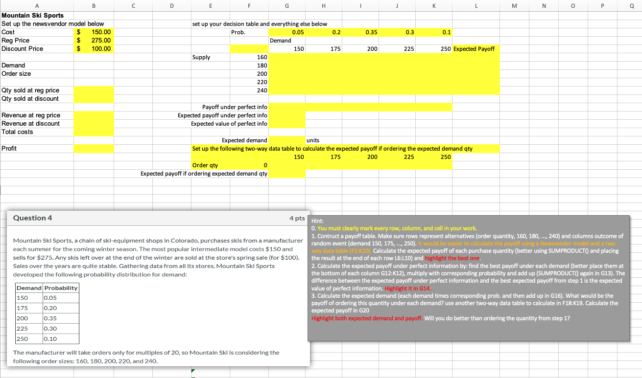The height and width of the screenshot is (378, 642).
Task: Click the yellow cell beside 'Profit'
Action: [94, 149]
